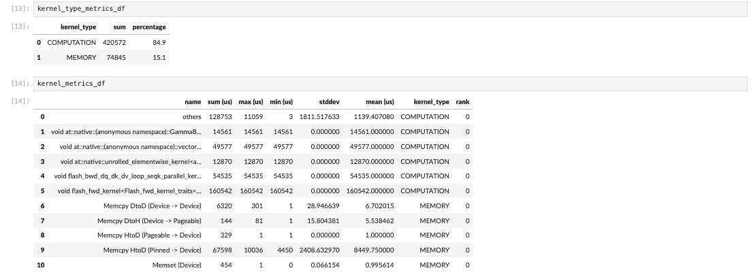Select the flash_fwd_kernel name cell
The height and width of the screenshot is (279, 751).
tap(129, 191)
